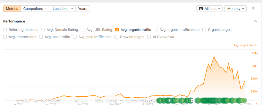Switch to the Years tab
Screen dimensions: 262x106
pos(83,9)
